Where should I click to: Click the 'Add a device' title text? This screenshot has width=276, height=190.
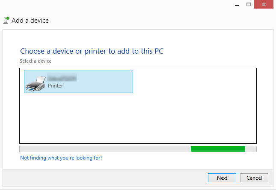point(30,21)
